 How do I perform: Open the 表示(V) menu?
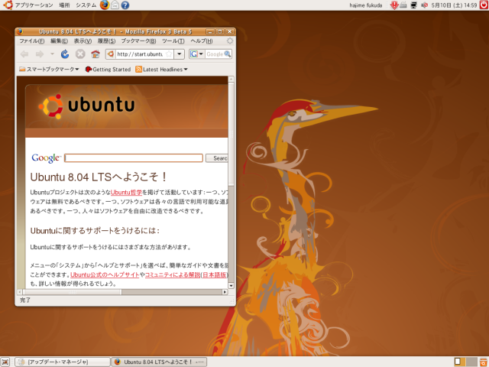pyautogui.click(x=83, y=41)
